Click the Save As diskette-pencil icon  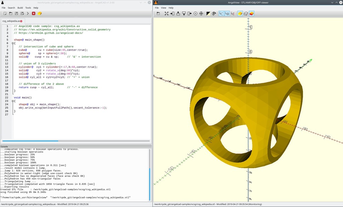coord(22,13)
